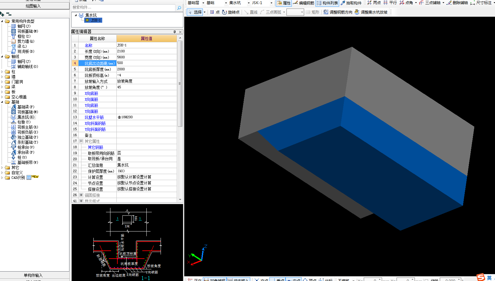Viewport: 495px width, 281px height.
Task: Edit the 长度(X向) value 2100
Action: point(146,51)
